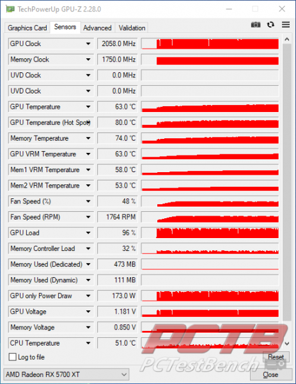Close the GPU-Z window with X
This screenshot has height=384, width=296.
(x=282, y=9)
